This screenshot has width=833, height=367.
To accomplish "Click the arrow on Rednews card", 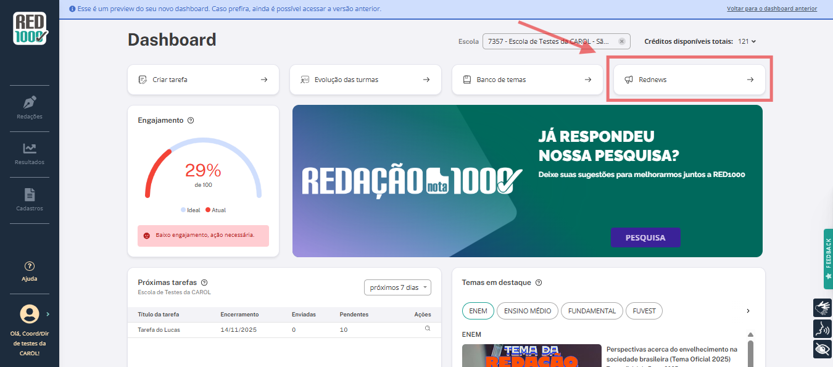I will click(x=750, y=80).
